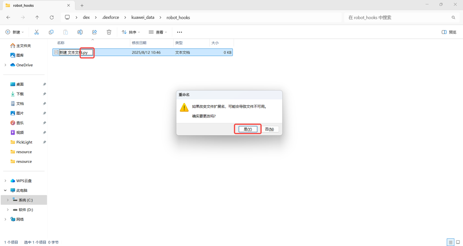Image resolution: width=463 pixels, height=246 pixels.
Task: Go up one folder level arrow
Action: [x=37, y=17]
